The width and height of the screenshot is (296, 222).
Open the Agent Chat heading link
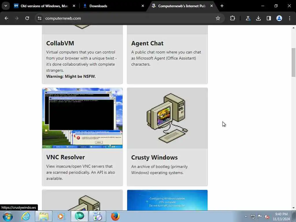click(147, 43)
